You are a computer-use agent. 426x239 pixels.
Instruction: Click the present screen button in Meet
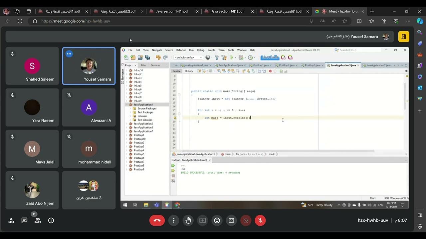pyautogui.click(x=203, y=220)
